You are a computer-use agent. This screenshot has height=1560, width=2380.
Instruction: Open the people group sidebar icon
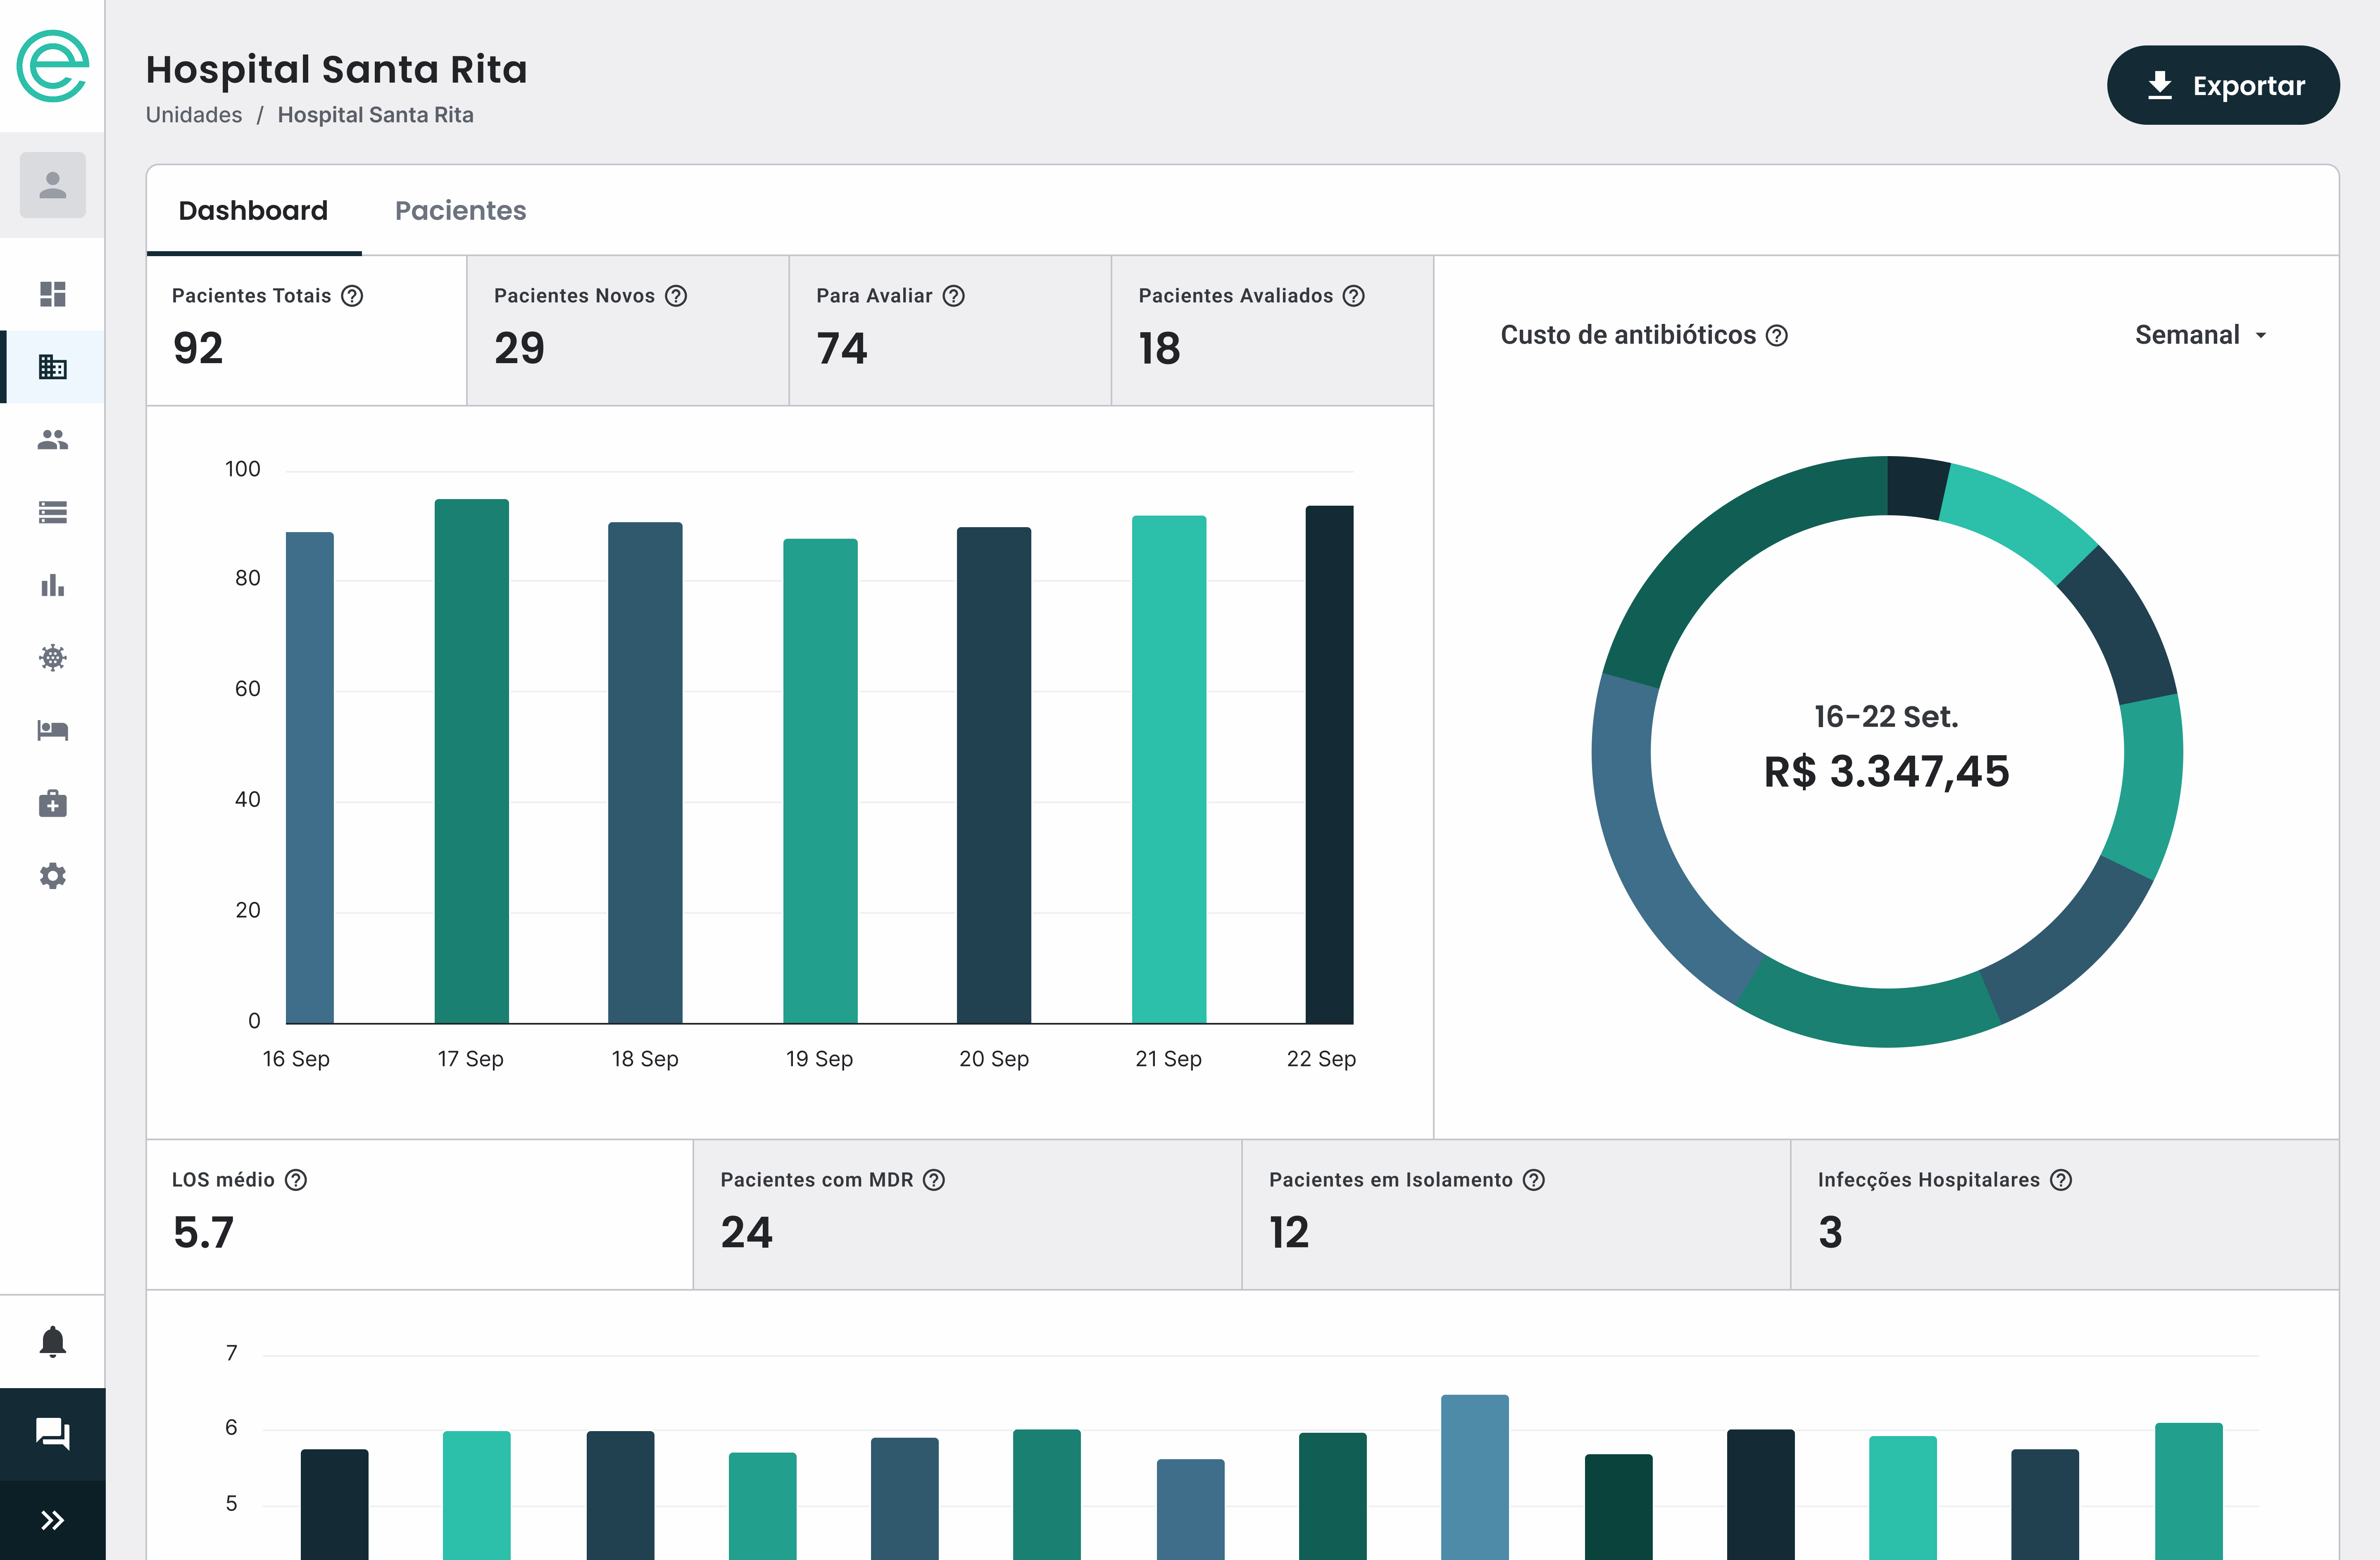(x=52, y=440)
